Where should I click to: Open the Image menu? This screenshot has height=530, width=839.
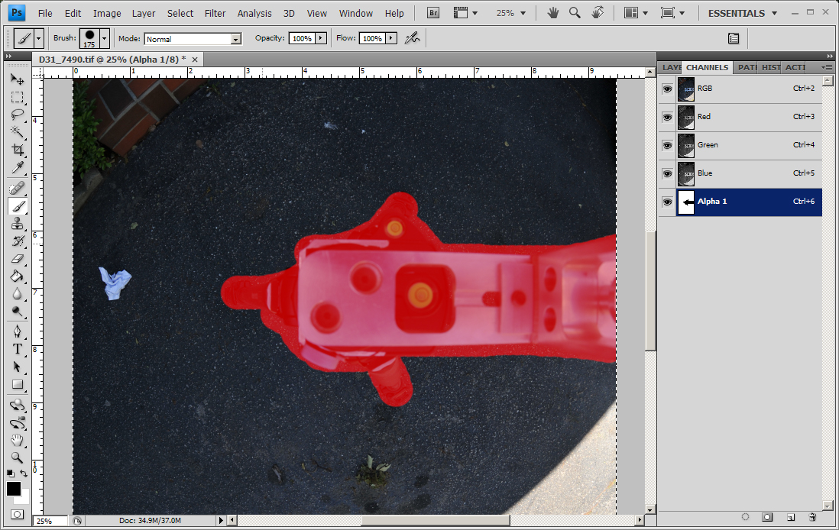coord(107,14)
